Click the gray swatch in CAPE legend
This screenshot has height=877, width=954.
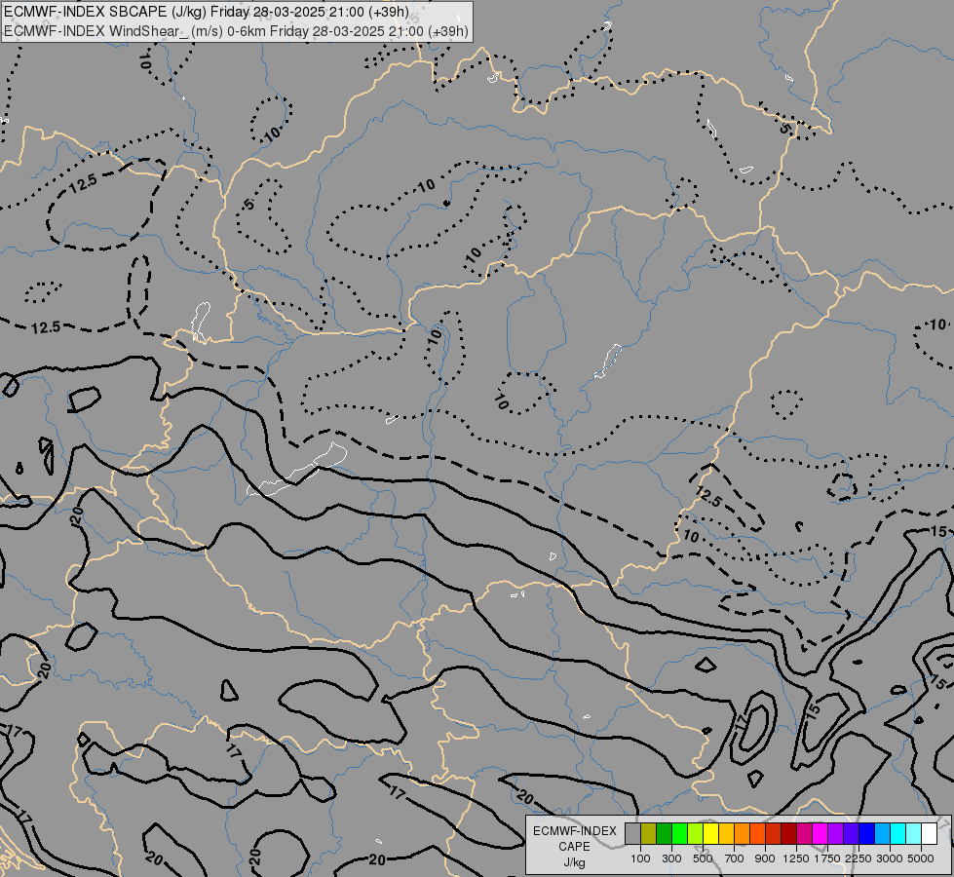coord(632,833)
